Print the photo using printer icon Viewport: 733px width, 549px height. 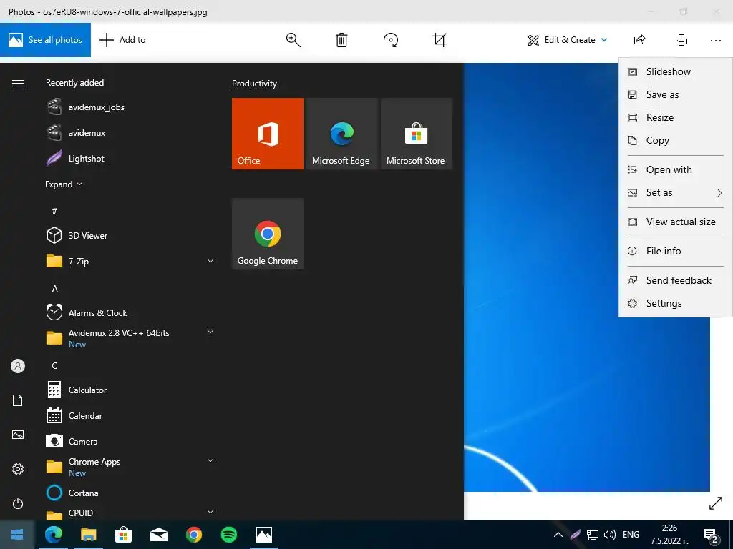coord(681,40)
